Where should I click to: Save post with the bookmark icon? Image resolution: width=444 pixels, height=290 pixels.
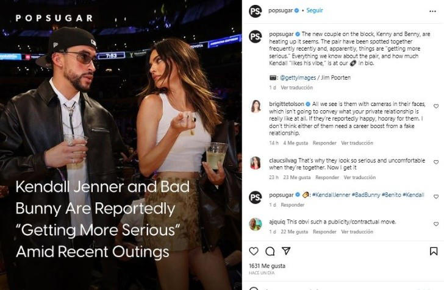[435, 251]
